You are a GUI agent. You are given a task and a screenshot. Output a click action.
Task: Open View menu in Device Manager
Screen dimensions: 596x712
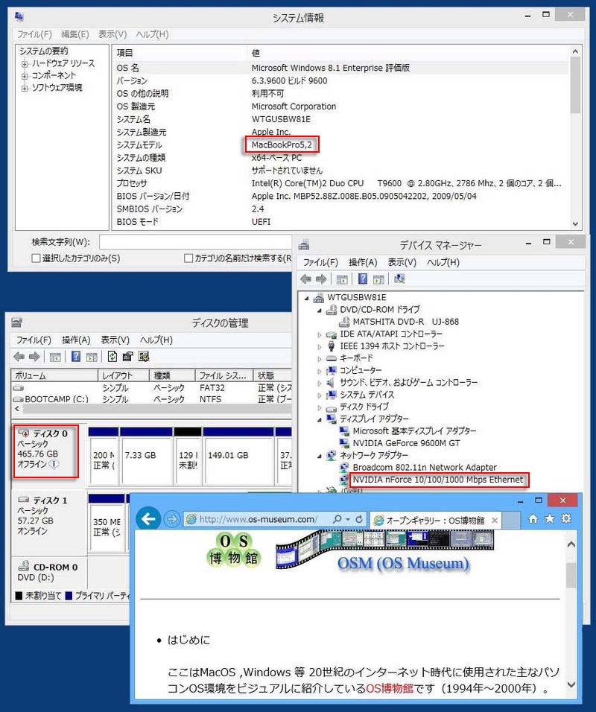click(x=402, y=262)
